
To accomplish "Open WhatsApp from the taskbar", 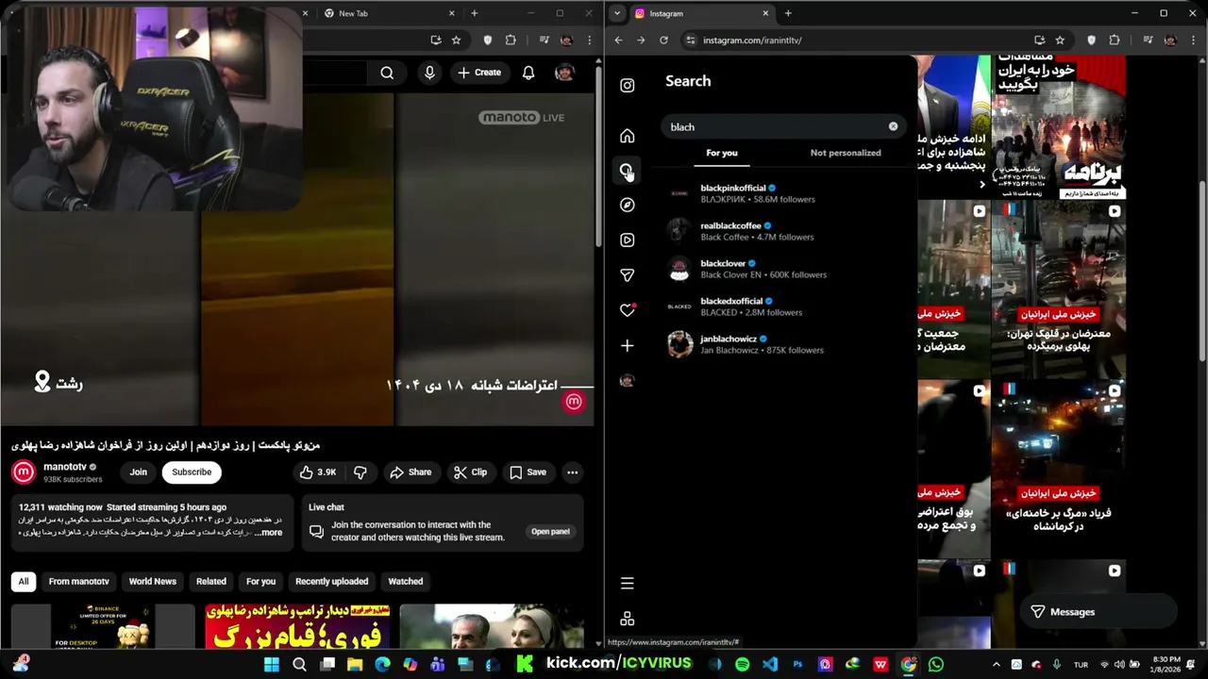I will [935, 665].
